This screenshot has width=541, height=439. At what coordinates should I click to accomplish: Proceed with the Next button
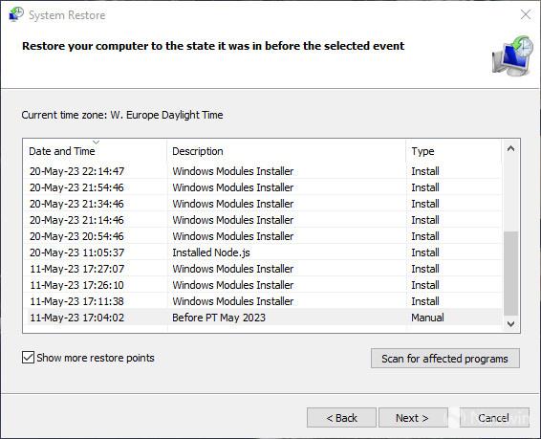tap(413, 418)
